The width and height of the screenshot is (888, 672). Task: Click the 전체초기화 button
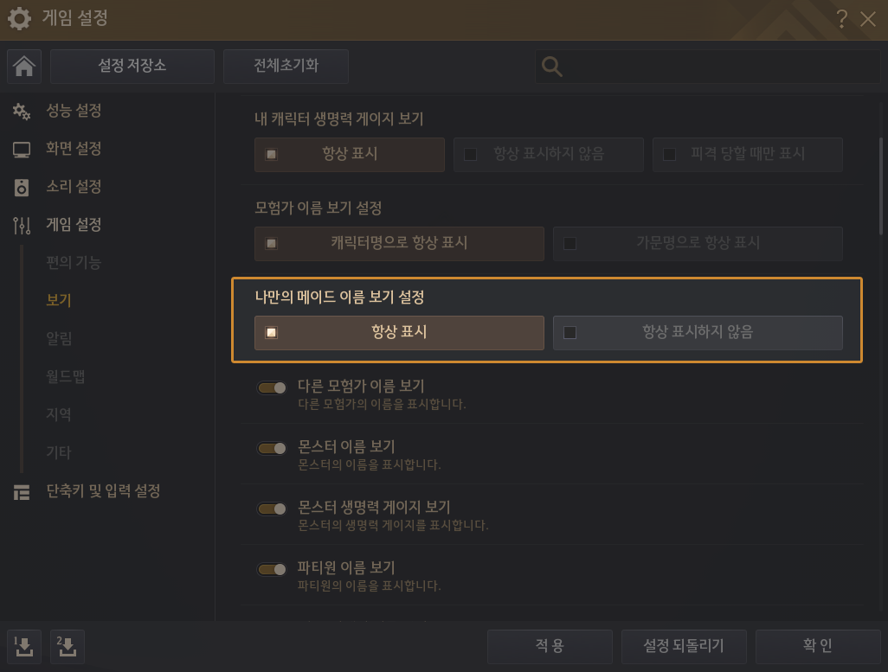286,66
